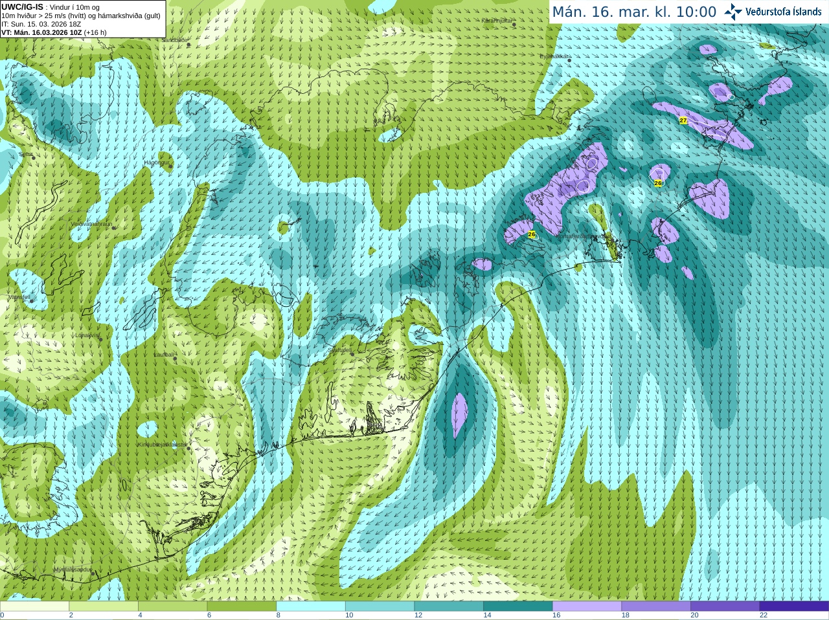Select the 4–6 m/s legend color swatch
Screen dimensions: 829x620
(x=172, y=606)
